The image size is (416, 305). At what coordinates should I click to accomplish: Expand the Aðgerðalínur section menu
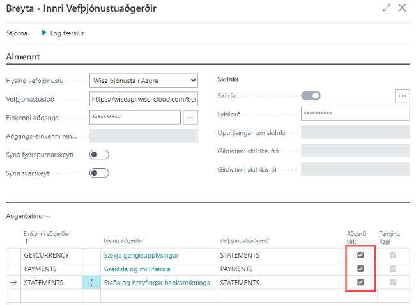[x=29, y=217]
